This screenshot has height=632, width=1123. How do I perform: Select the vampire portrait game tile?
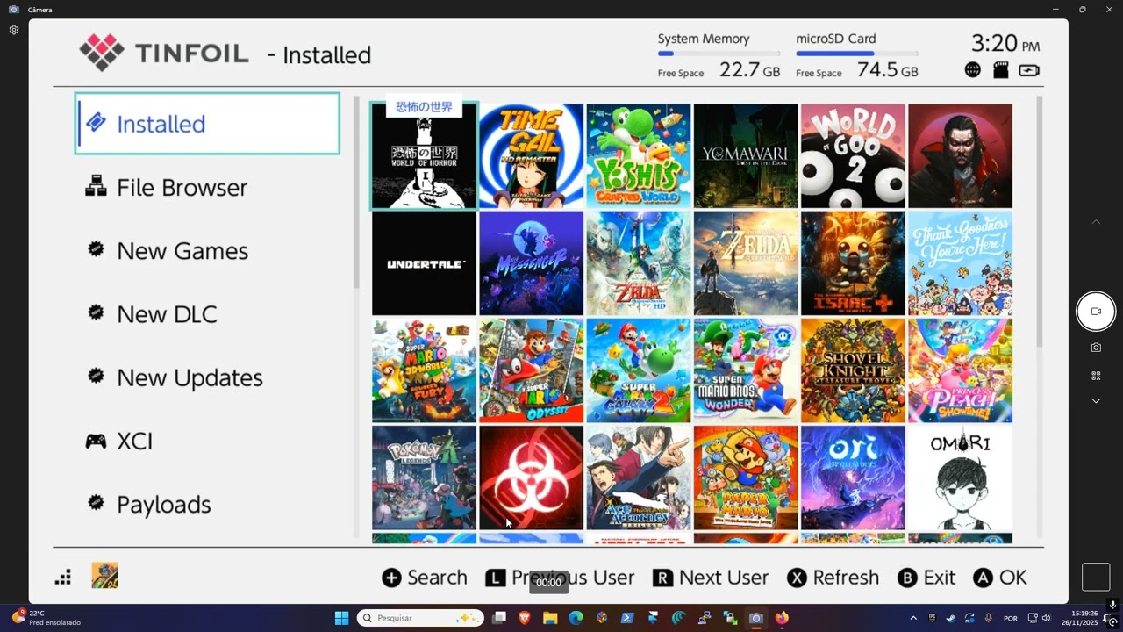[960, 155]
